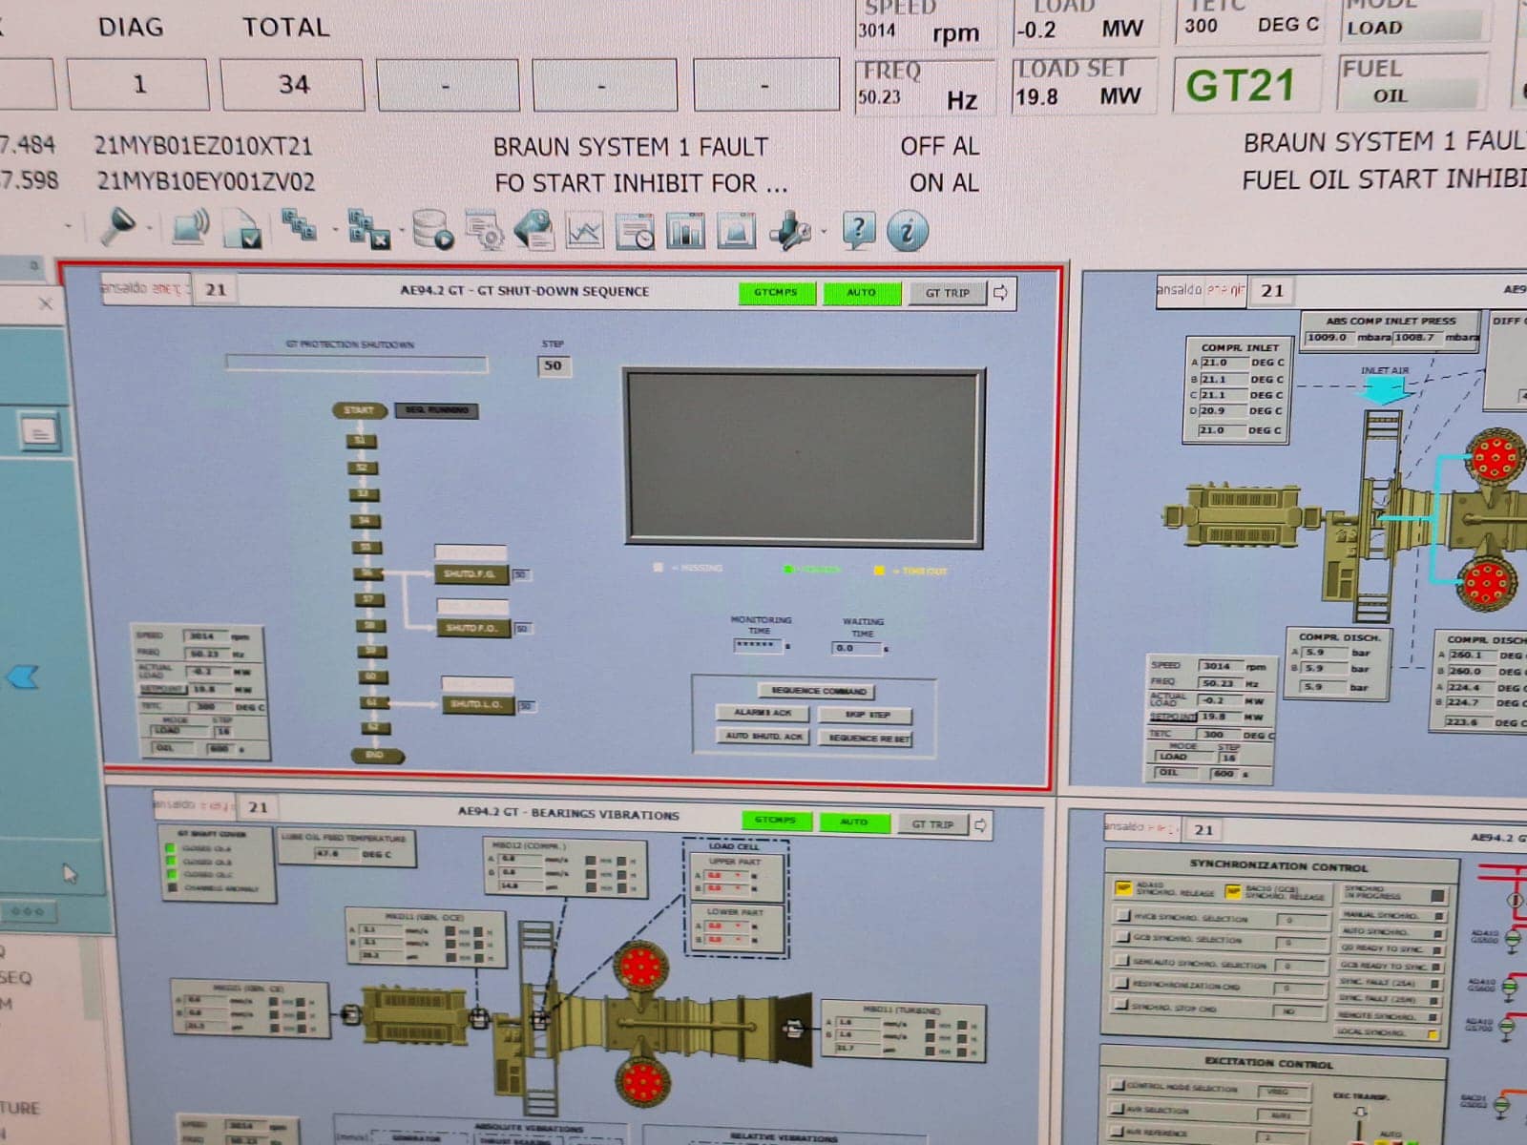Expand dropdown arrow beside tools/wrench icon
The height and width of the screenshot is (1145, 1527).
pyautogui.click(x=824, y=231)
